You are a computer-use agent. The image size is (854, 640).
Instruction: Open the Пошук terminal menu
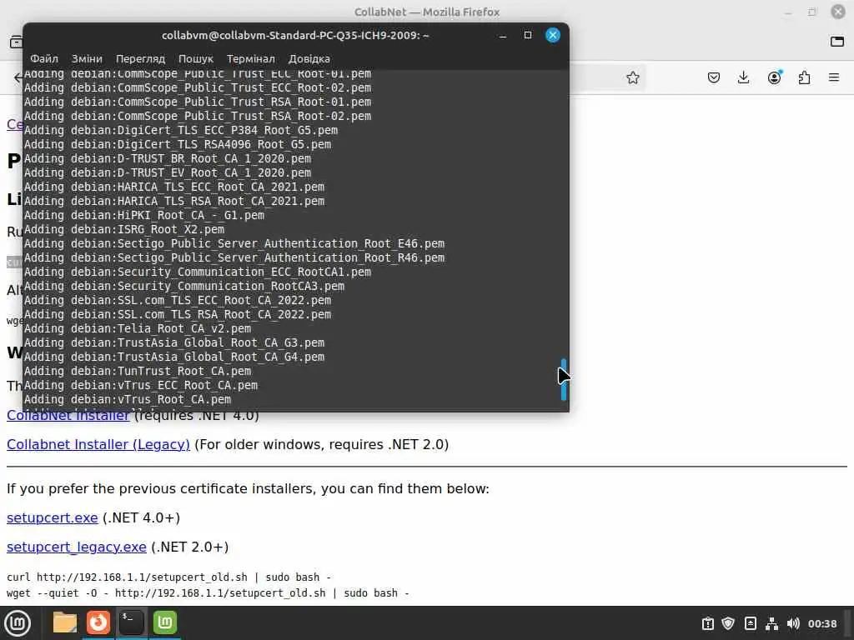coord(196,59)
